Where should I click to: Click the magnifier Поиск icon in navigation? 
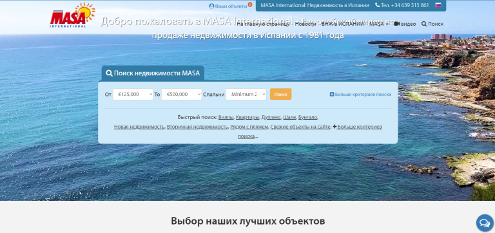click(x=424, y=24)
